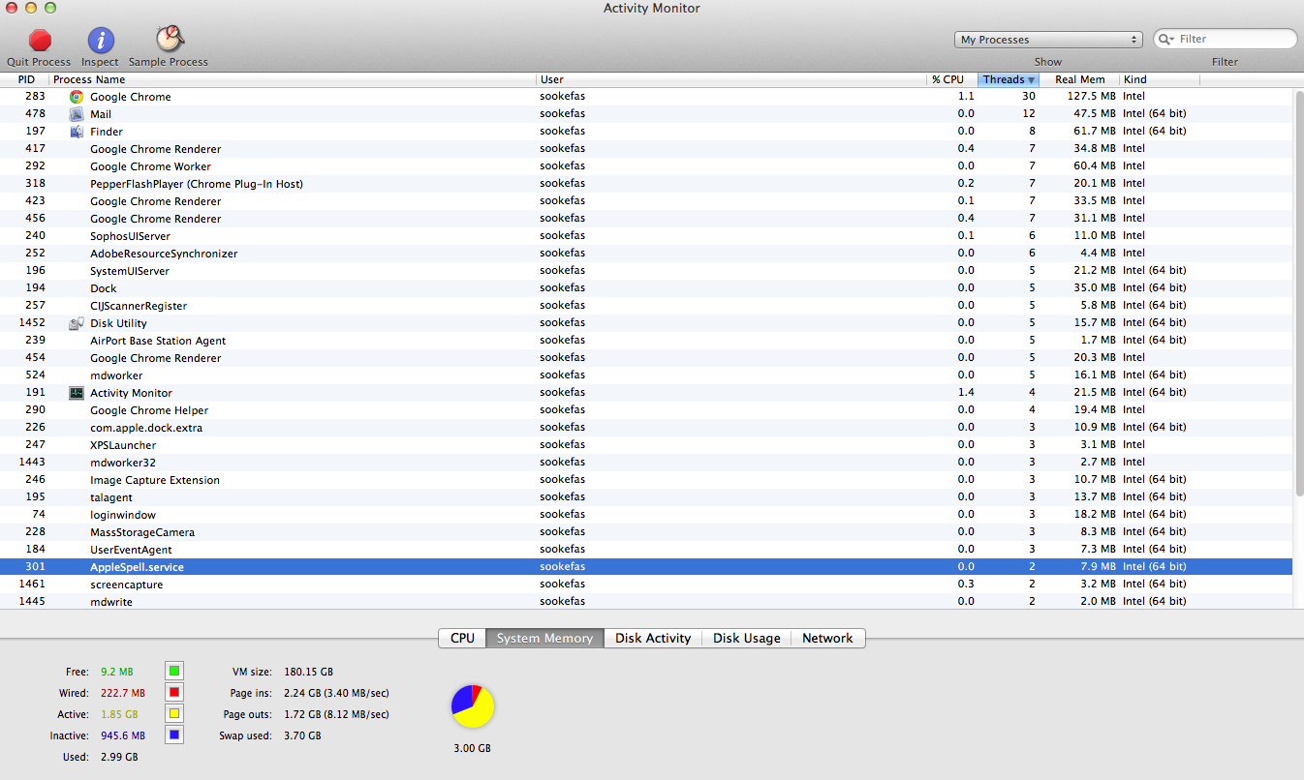This screenshot has width=1304, height=780.
Task: Switch to the CPU tab
Action: [462, 639]
